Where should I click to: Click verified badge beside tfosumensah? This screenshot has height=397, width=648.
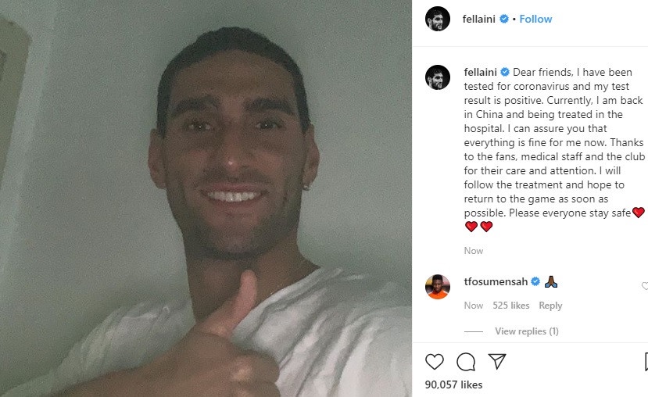[535, 282]
